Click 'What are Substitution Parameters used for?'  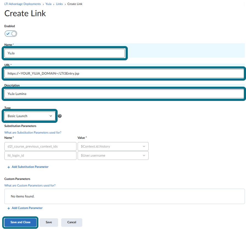(33, 132)
